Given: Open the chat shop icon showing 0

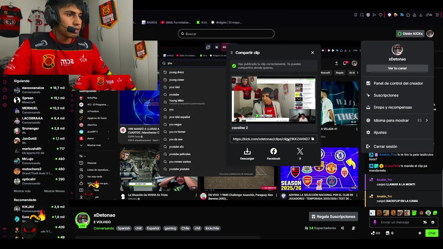Looking at the screenshot, I should pyautogui.click(x=389, y=233).
